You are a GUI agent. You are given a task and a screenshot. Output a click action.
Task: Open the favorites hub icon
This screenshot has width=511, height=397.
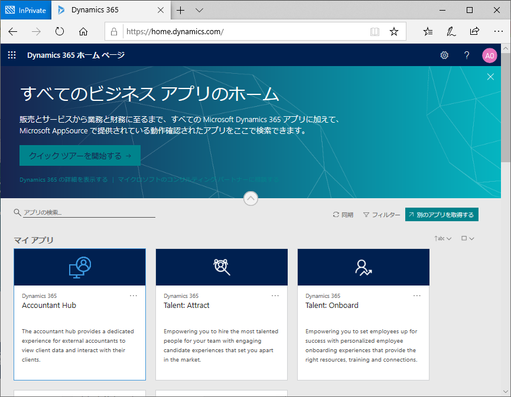[428, 32]
